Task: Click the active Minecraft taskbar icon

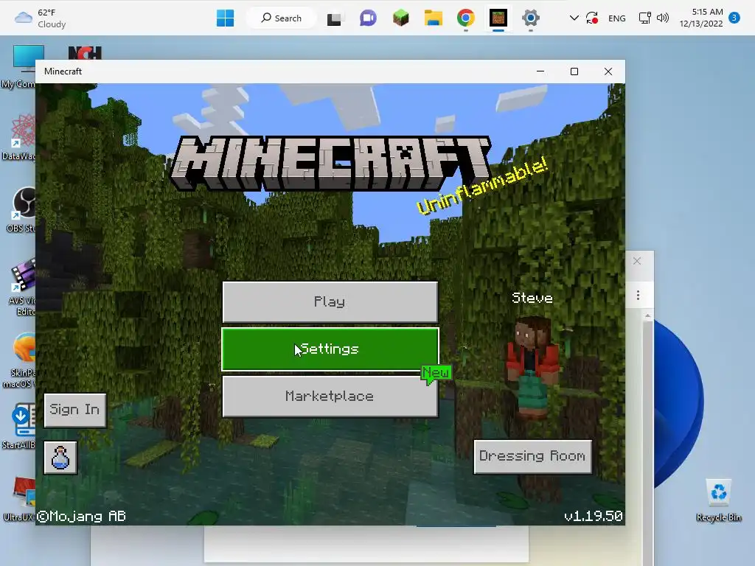Action: coord(498,18)
